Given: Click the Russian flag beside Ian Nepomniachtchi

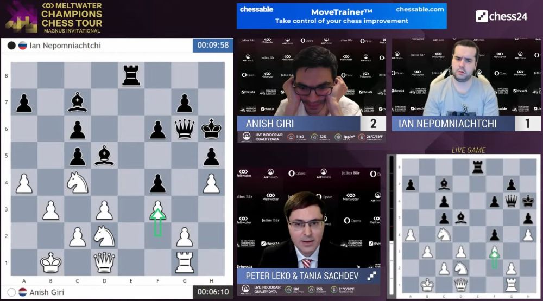Looking at the screenshot, I should point(23,46).
